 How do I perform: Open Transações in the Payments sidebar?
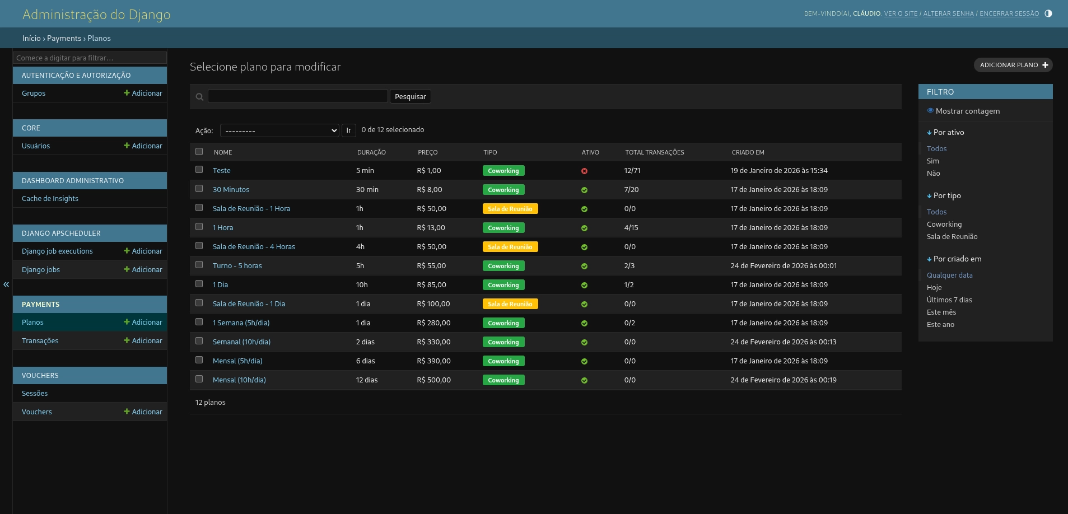(x=40, y=340)
